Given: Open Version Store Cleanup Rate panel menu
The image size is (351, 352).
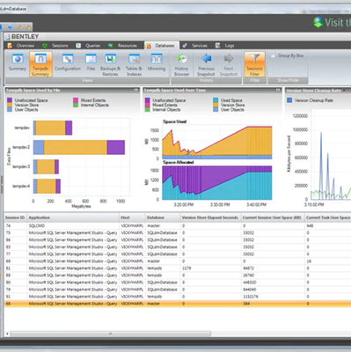Looking at the screenshot, I should pos(345,91).
